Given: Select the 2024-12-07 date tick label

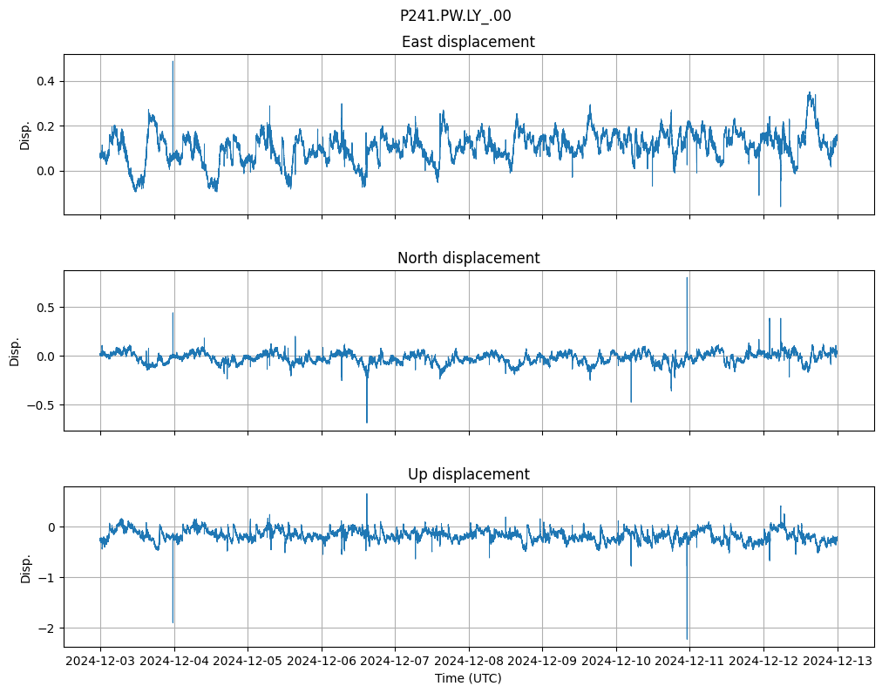Looking at the screenshot, I should [x=395, y=662].
